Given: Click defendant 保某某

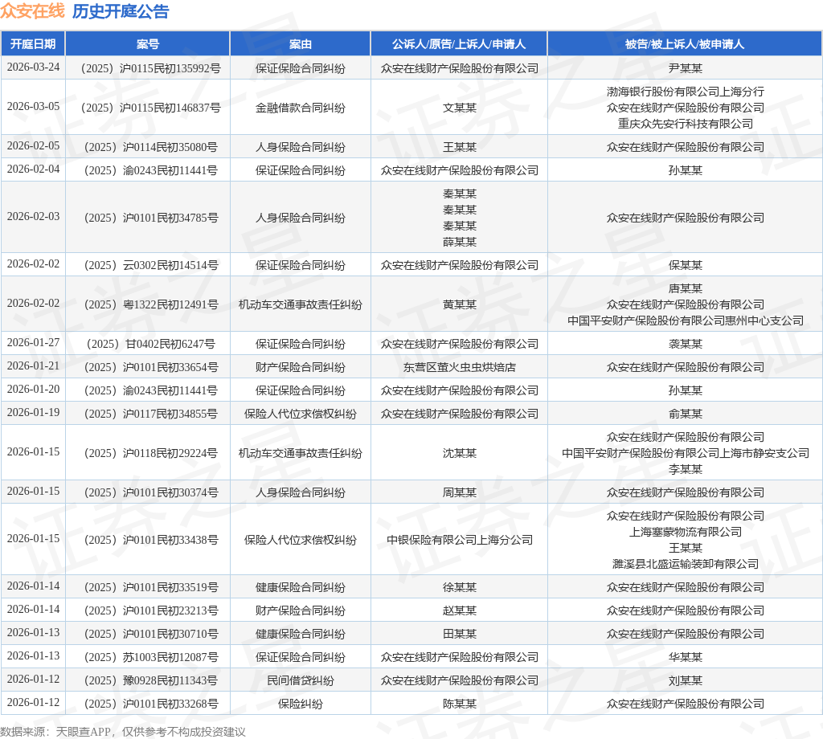Looking at the screenshot, I should coord(685,265).
